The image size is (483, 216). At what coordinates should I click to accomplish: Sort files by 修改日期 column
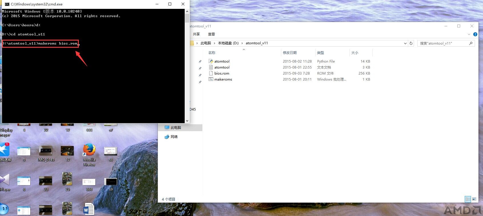pos(290,53)
